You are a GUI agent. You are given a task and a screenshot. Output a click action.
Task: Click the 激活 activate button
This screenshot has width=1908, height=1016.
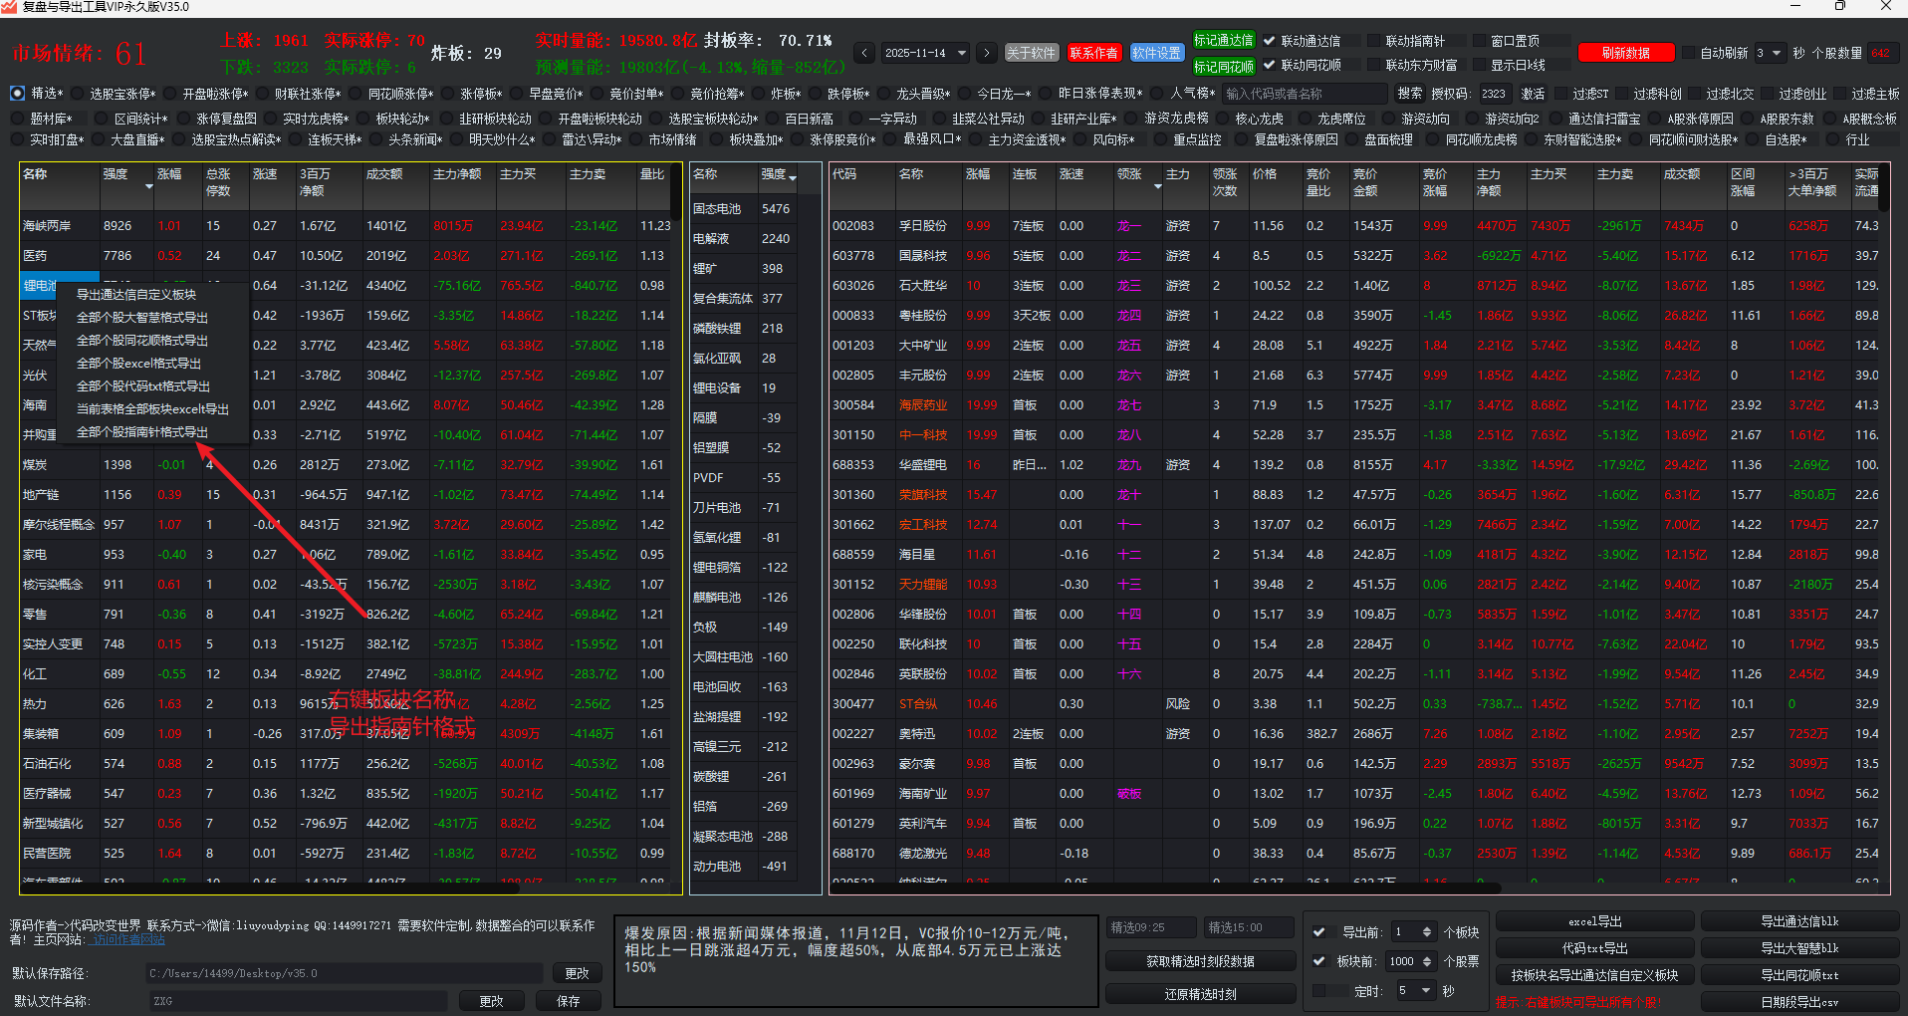coord(1534,94)
